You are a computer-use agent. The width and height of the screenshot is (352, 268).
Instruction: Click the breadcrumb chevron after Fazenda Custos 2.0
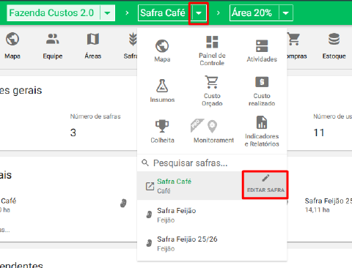click(x=127, y=13)
